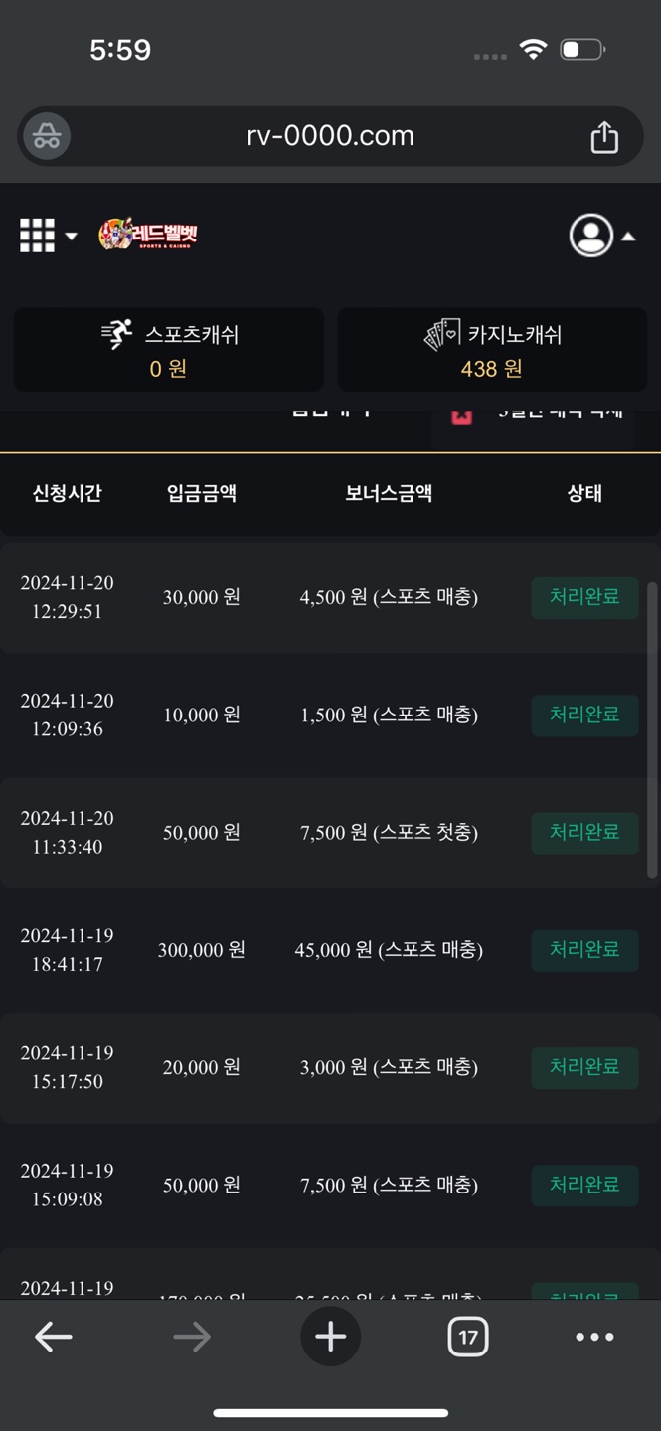Tap the share icon in address bar
This screenshot has height=1431, width=661.
[604, 137]
